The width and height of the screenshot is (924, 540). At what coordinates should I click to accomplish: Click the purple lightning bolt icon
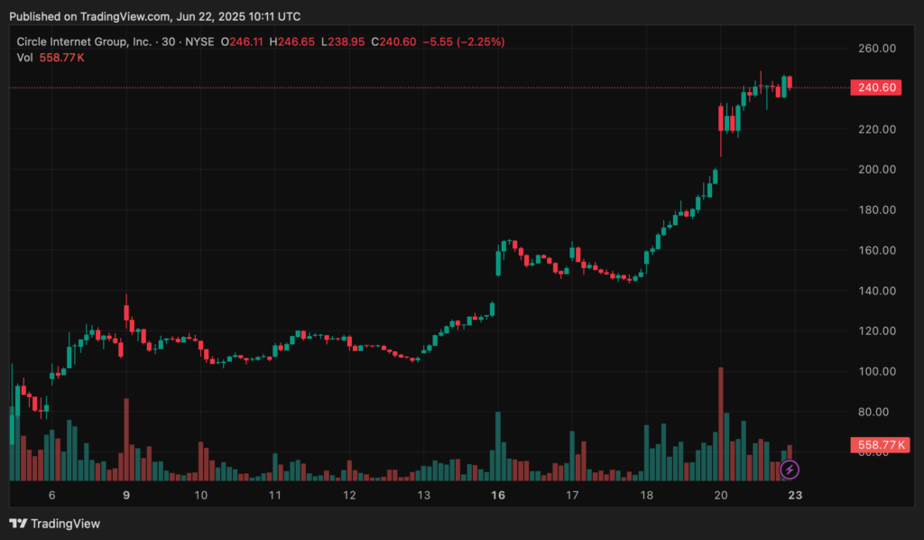[x=790, y=470]
